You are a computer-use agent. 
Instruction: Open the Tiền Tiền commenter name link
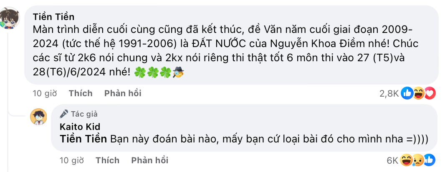click(53, 17)
